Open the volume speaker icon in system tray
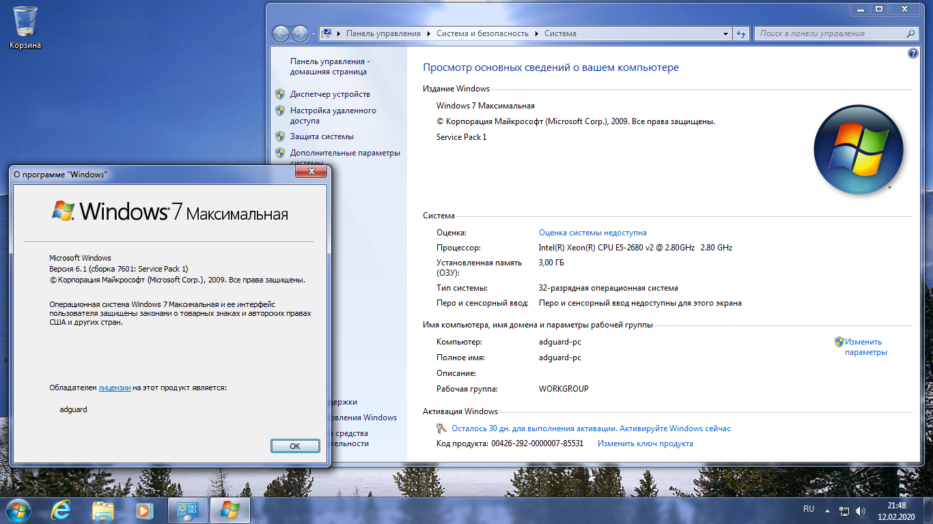 861,510
